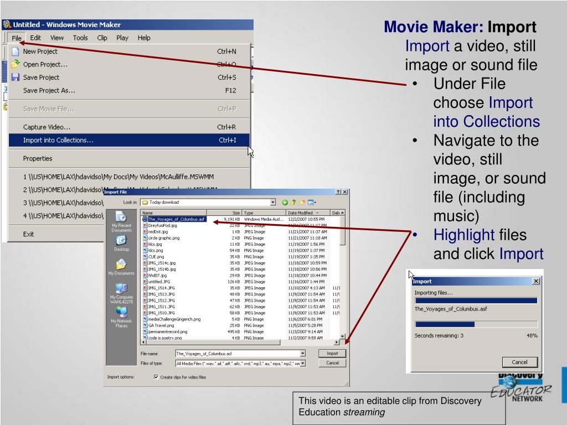The height and width of the screenshot is (425, 567).
Task: Open the File menu
Action: click(16, 38)
